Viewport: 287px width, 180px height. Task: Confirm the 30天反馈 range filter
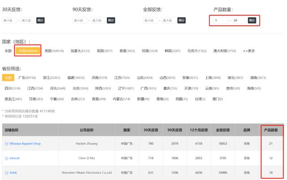click(x=40, y=20)
